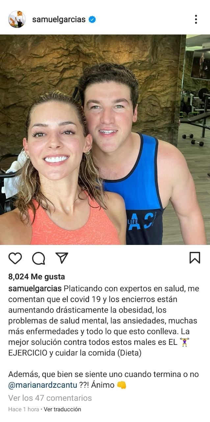Click Ver traducción
This screenshot has height=422, width=210.
pyautogui.click(x=63, y=409)
